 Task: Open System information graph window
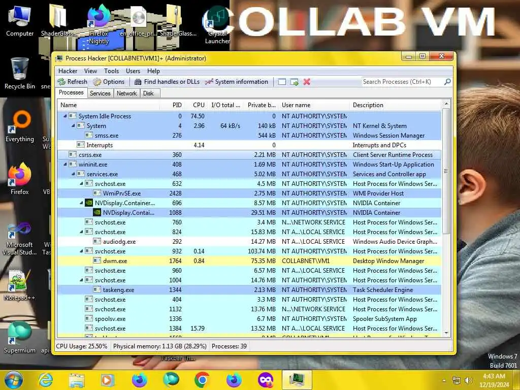tap(237, 82)
